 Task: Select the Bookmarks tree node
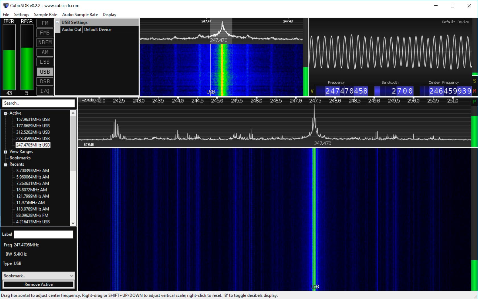pyautogui.click(x=20, y=158)
